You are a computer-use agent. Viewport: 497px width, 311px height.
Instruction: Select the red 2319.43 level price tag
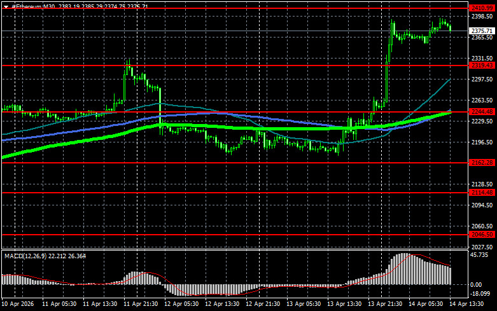(x=482, y=66)
